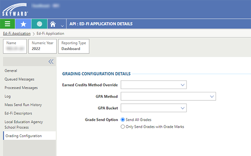The image size is (251, 156).
Task: Select the Grading Configuration sidebar item
Action: [x=29, y=136]
